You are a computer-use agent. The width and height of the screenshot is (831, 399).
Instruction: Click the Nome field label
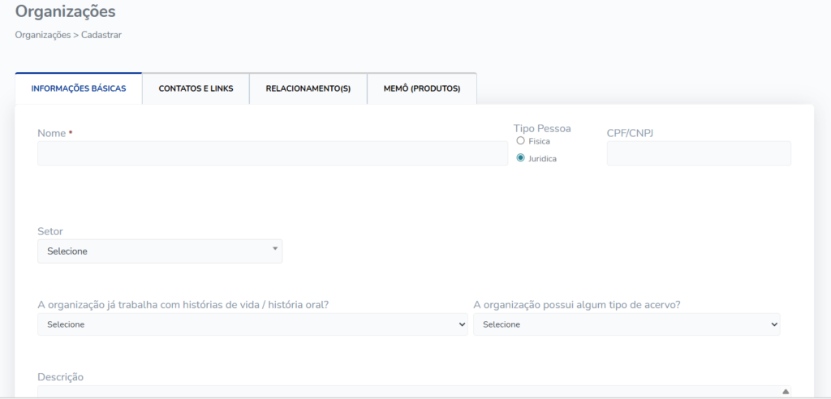click(52, 132)
